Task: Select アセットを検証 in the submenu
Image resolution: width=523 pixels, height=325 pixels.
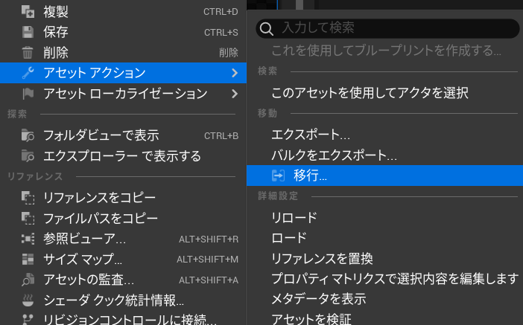Action: 385,318
